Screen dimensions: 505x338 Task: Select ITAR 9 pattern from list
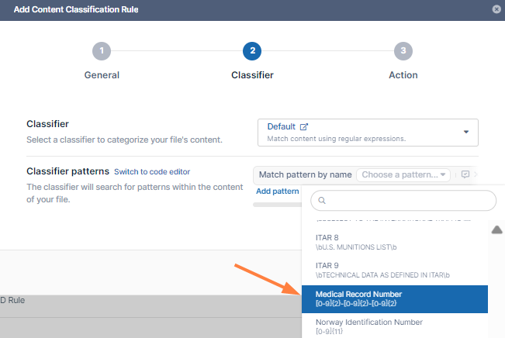[x=394, y=271]
